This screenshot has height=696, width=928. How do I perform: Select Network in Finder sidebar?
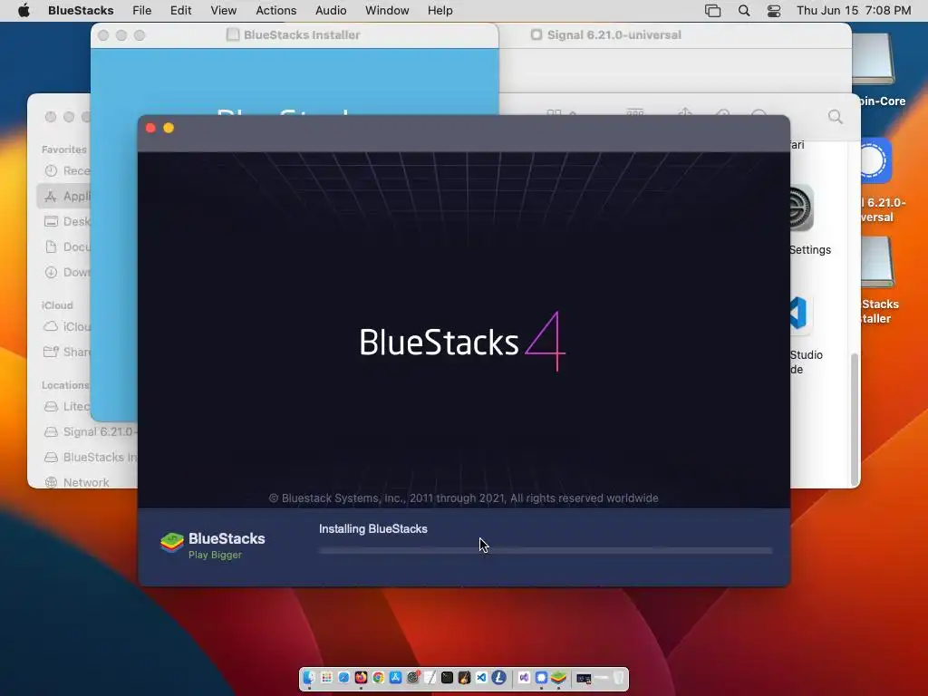tap(77, 482)
